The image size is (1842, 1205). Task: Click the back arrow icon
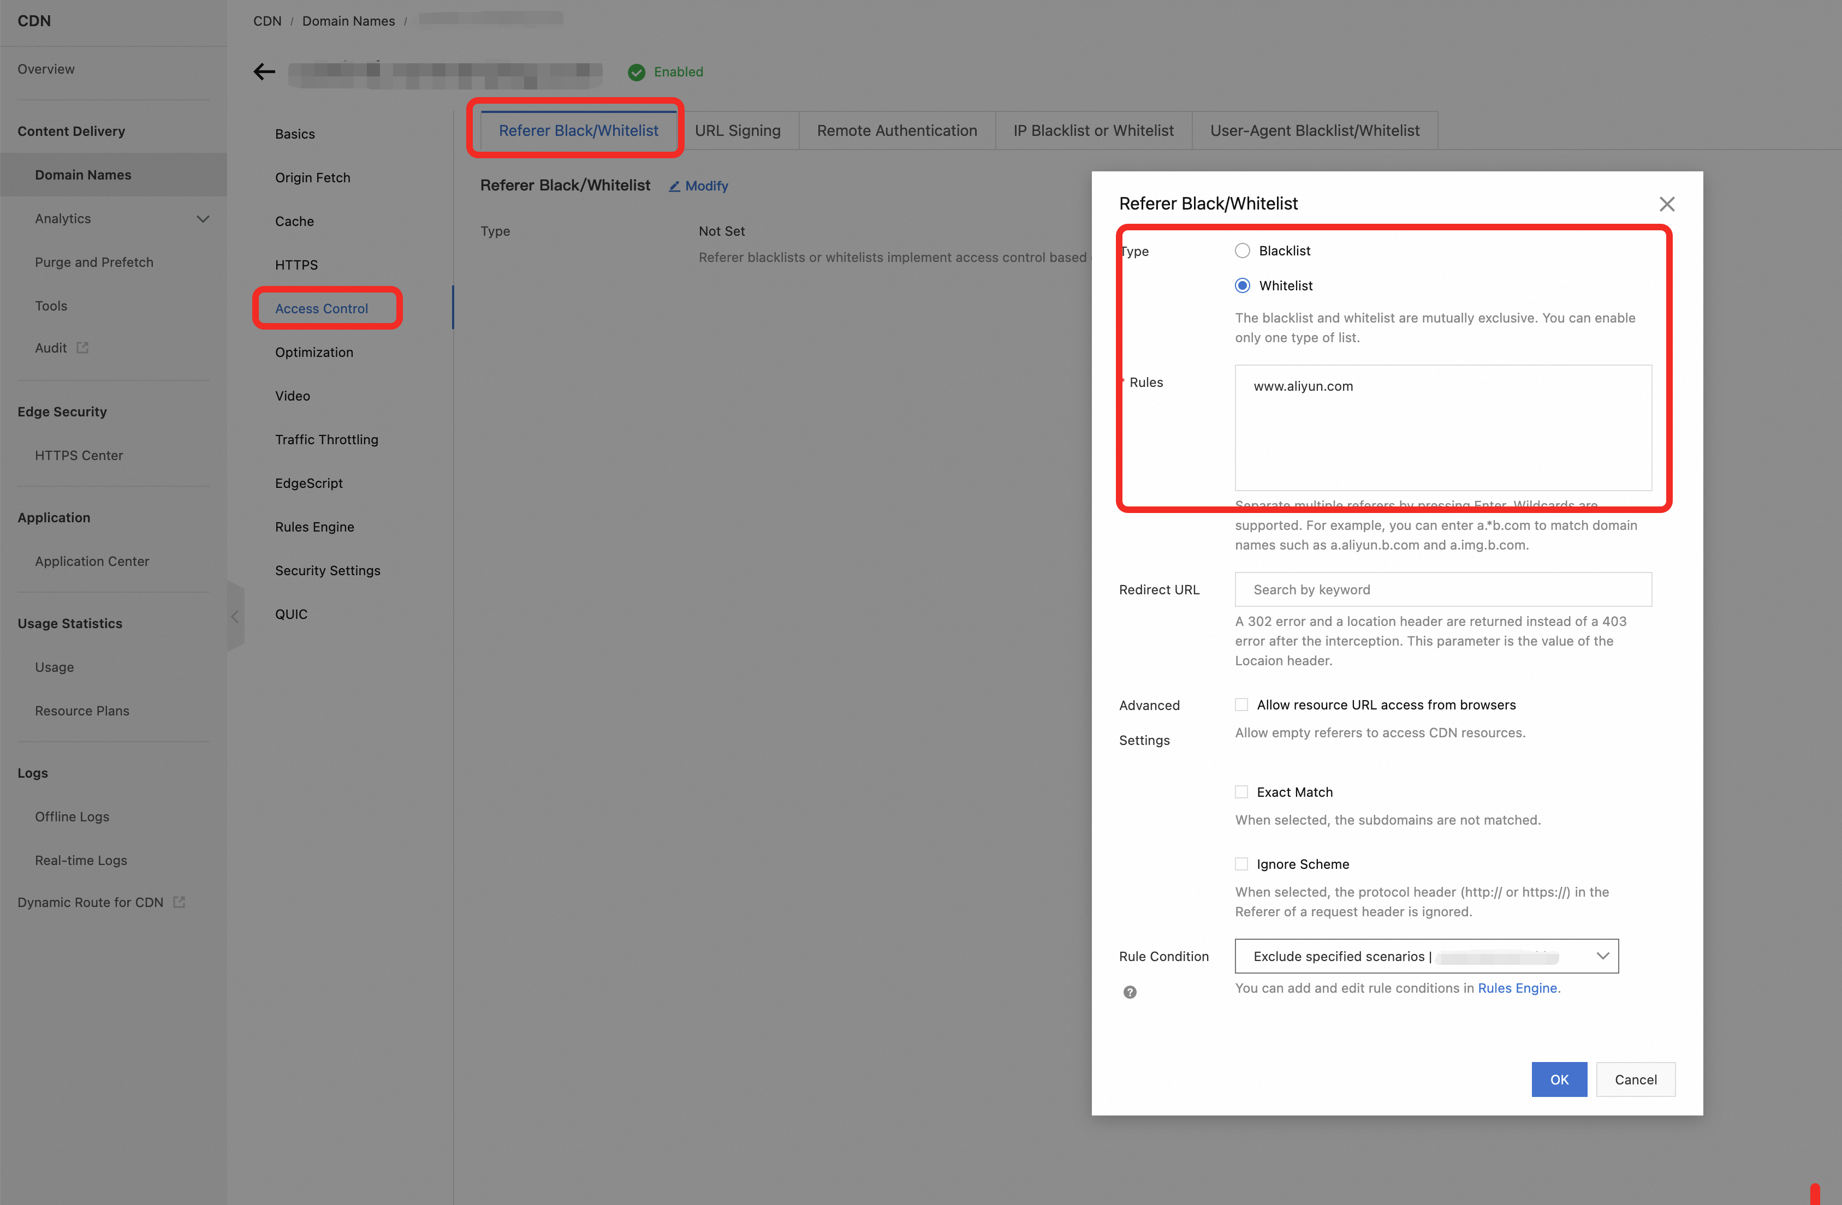(264, 72)
